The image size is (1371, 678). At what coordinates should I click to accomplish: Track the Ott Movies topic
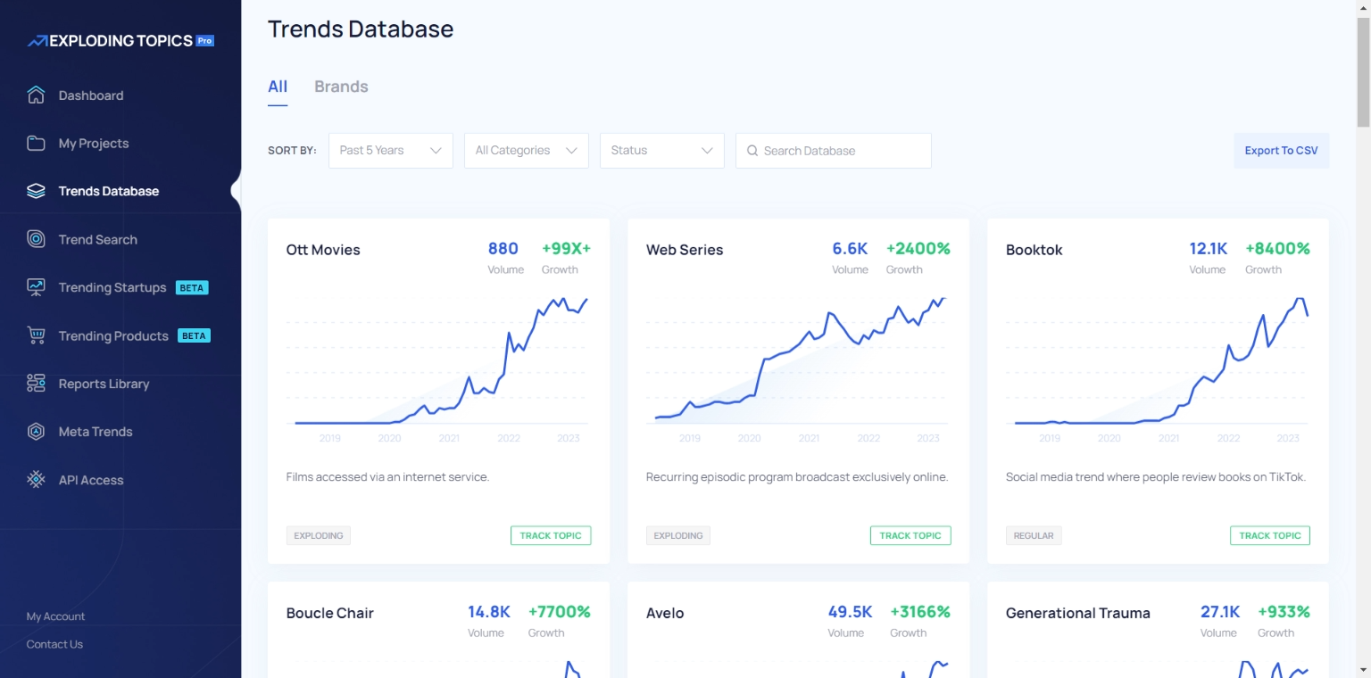click(551, 535)
